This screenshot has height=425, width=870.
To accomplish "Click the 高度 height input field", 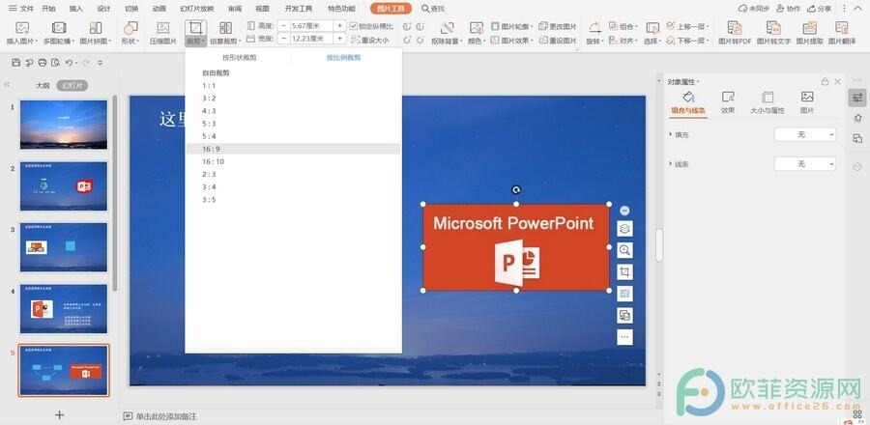I will [311, 26].
